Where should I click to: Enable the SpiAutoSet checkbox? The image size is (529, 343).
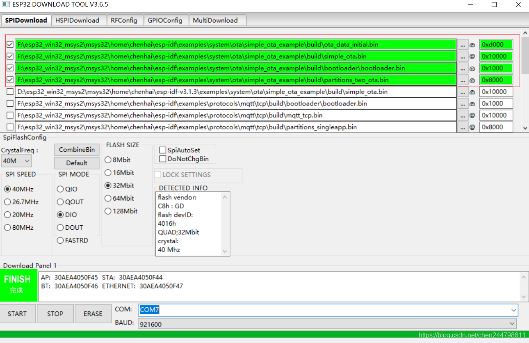pos(163,150)
